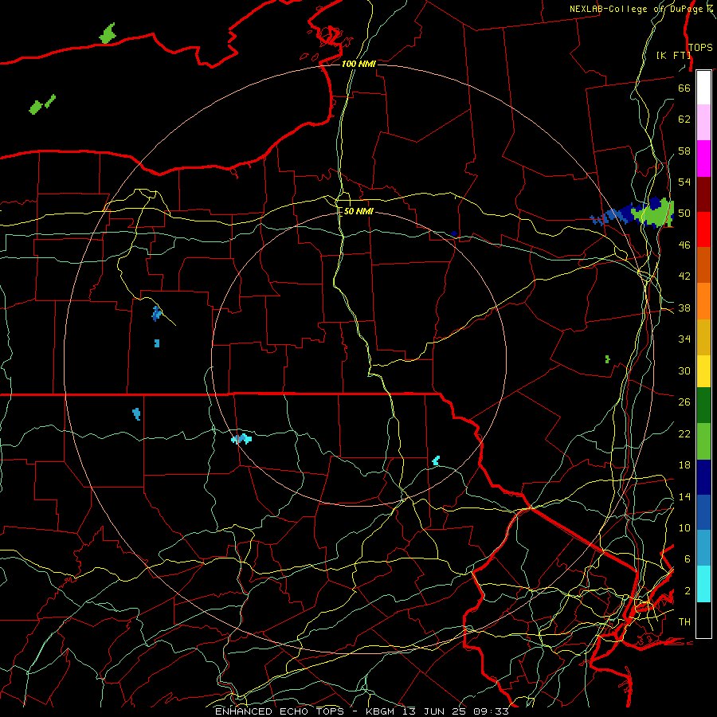The height and width of the screenshot is (717, 717).
Task: Click the 66 value in the legend
Action: [x=684, y=88]
